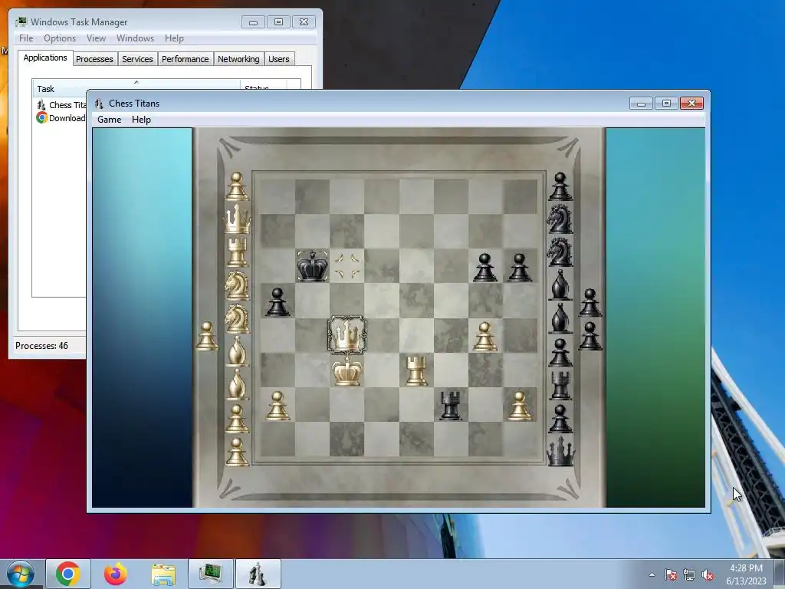
Task: Close the Windows Task Manager window
Action: (x=304, y=22)
